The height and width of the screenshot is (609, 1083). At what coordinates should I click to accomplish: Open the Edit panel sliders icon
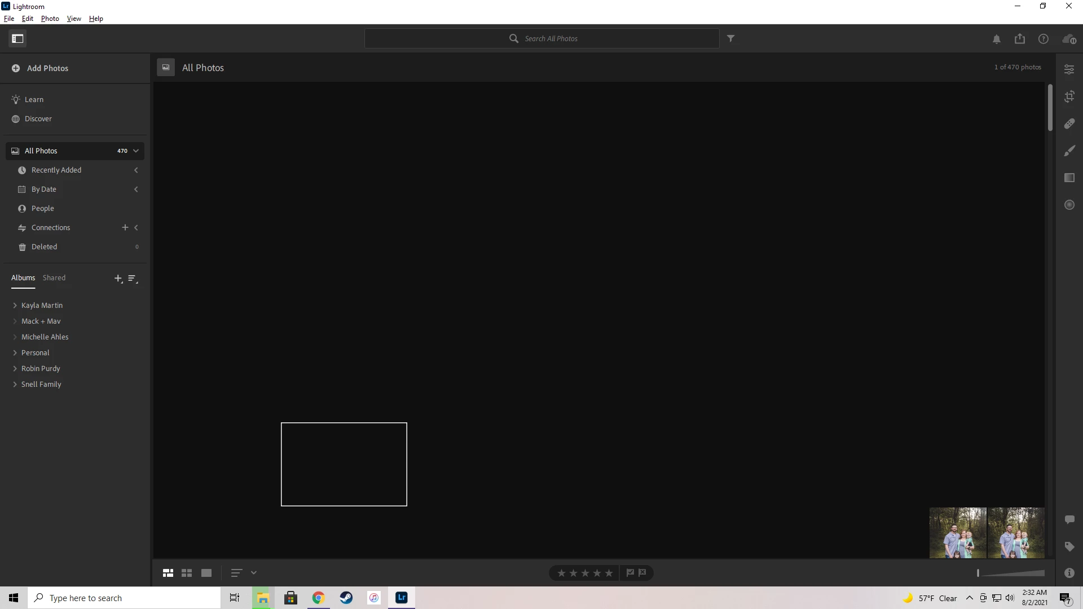tap(1069, 69)
